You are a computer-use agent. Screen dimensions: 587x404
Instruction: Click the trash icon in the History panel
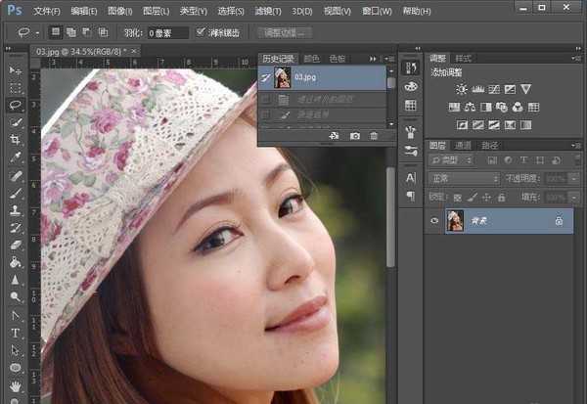click(374, 136)
